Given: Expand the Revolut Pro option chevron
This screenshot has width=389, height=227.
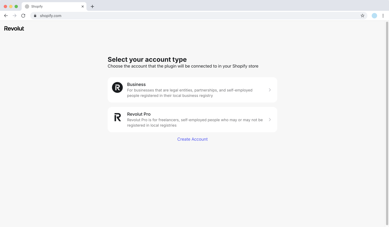Looking at the screenshot, I should coord(270,120).
